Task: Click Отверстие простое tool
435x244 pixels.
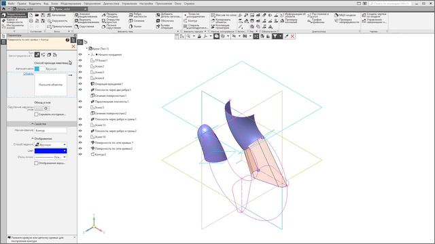Action: (x=110, y=21)
